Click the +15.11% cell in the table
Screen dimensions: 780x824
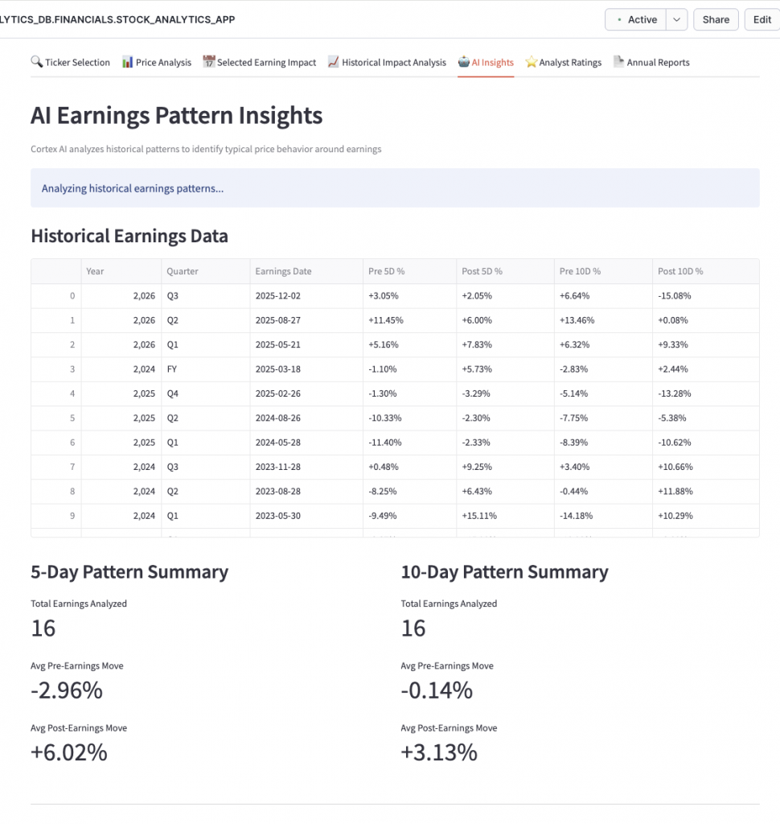(x=482, y=516)
